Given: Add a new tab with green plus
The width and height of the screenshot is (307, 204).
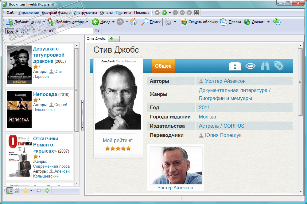Looking at the screenshot, I should (112, 39).
